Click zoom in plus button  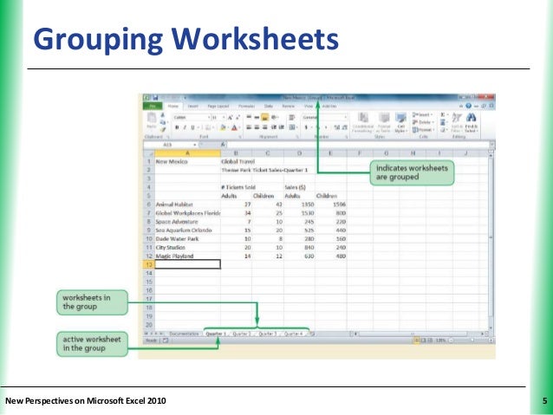click(491, 340)
